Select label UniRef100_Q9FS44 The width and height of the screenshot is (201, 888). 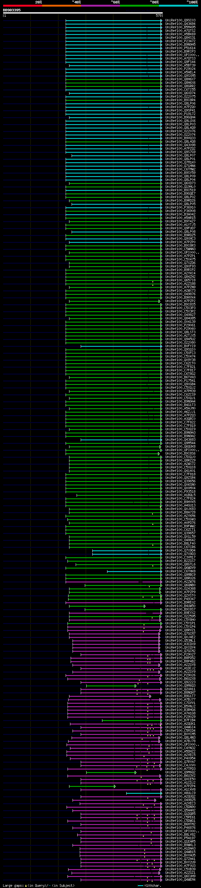coord(180,62)
